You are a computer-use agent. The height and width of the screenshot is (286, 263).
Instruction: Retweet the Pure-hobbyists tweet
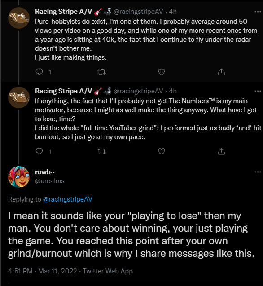101,72
